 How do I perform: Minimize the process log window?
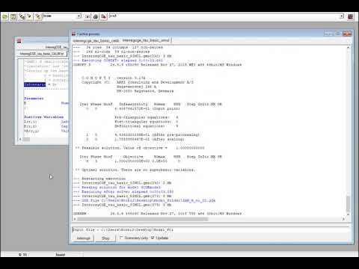pos(328,34)
